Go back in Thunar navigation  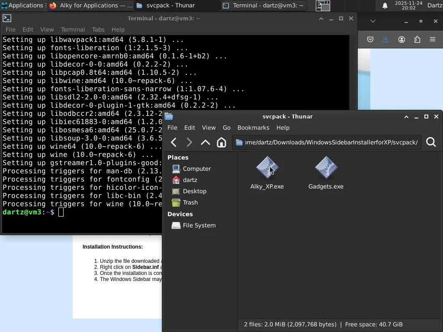coord(174,142)
